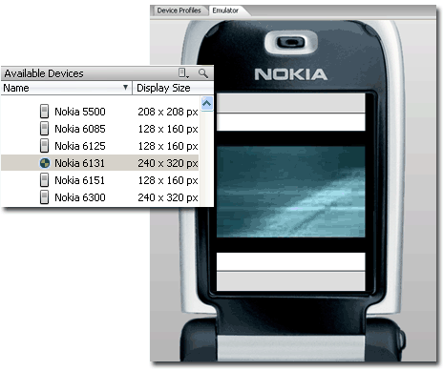This screenshot has height=371, width=443.
Task: Select the Nokia 6131 name text
Action: click(x=79, y=163)
